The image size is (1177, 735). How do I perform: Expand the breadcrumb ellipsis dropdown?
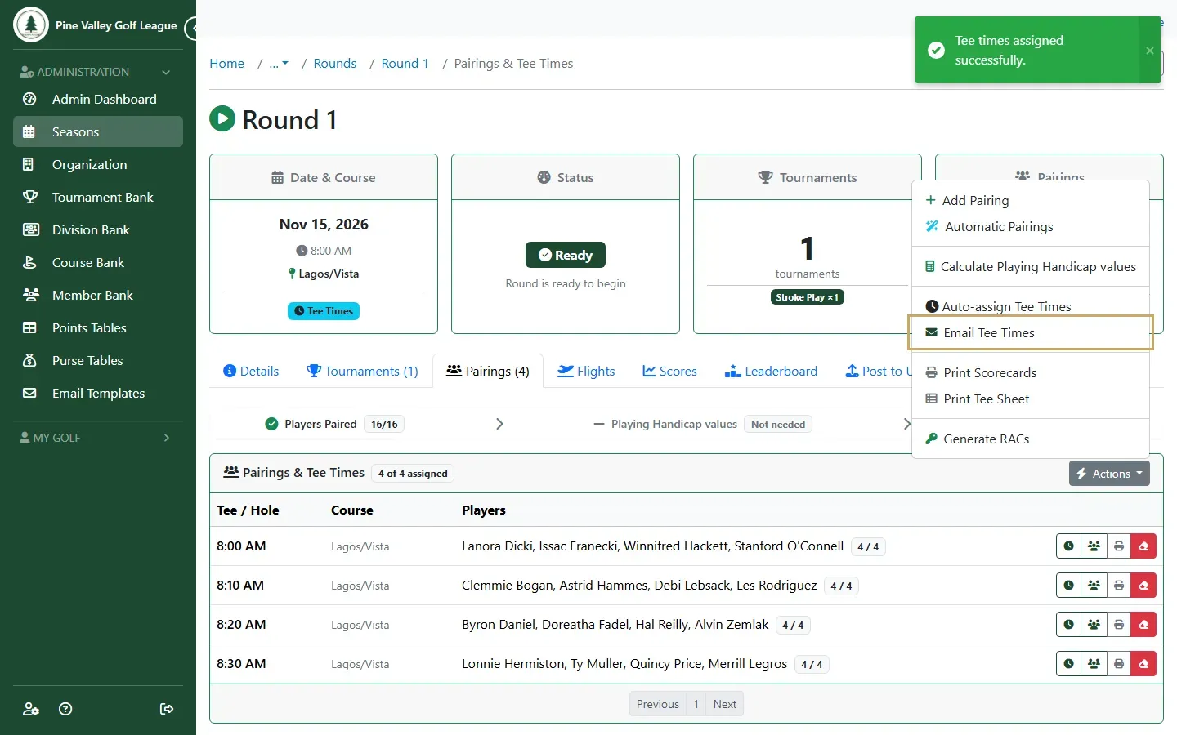279,64
